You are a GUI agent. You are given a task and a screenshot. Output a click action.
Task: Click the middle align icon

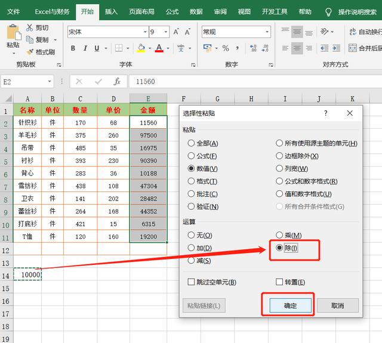tap(297, 32)
